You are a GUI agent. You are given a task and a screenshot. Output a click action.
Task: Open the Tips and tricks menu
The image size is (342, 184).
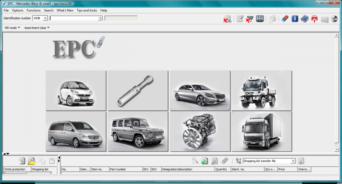[86, 10]
